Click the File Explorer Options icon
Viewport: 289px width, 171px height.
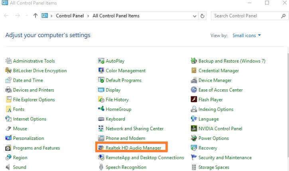coord(8,100)
